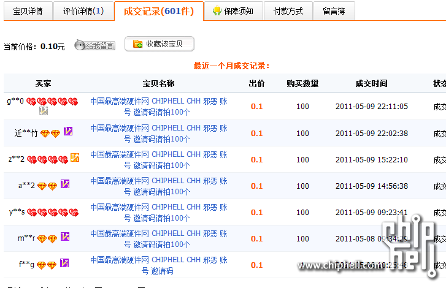The width and height of the screenshot is (446, 288).
Task: Open item link in y**s row
Action: coord(159,213)
